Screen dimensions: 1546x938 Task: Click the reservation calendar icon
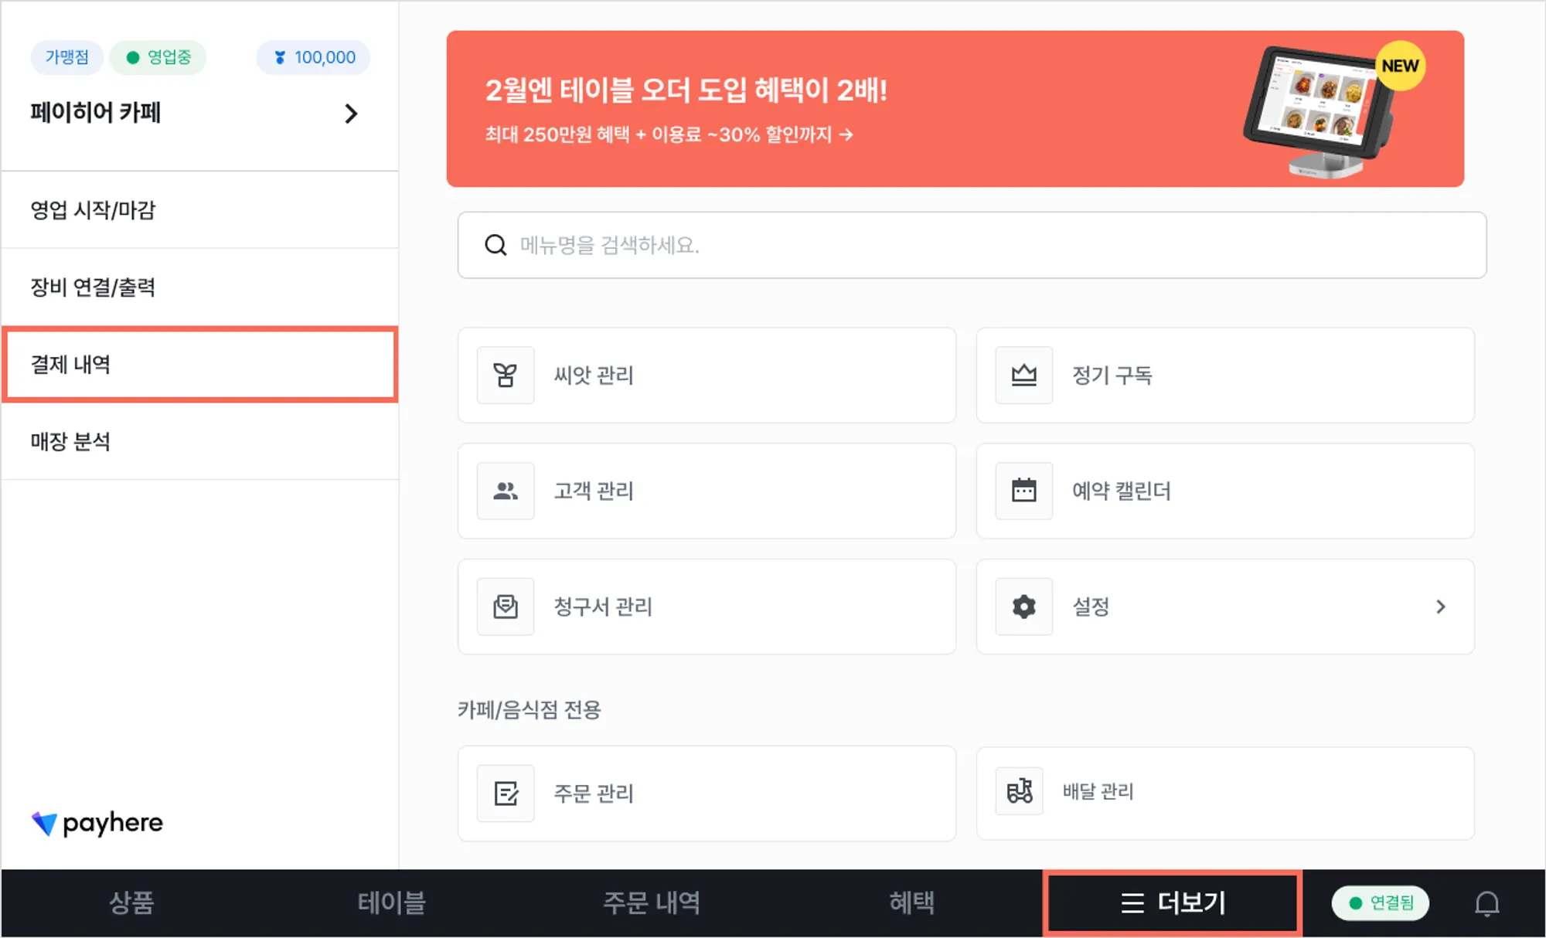[x=1023, y=491]
